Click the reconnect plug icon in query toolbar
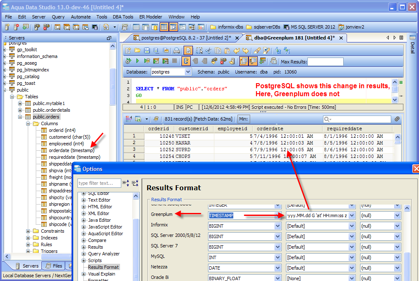This screenshot has height=281, width=419. click(x=214, y=61)
